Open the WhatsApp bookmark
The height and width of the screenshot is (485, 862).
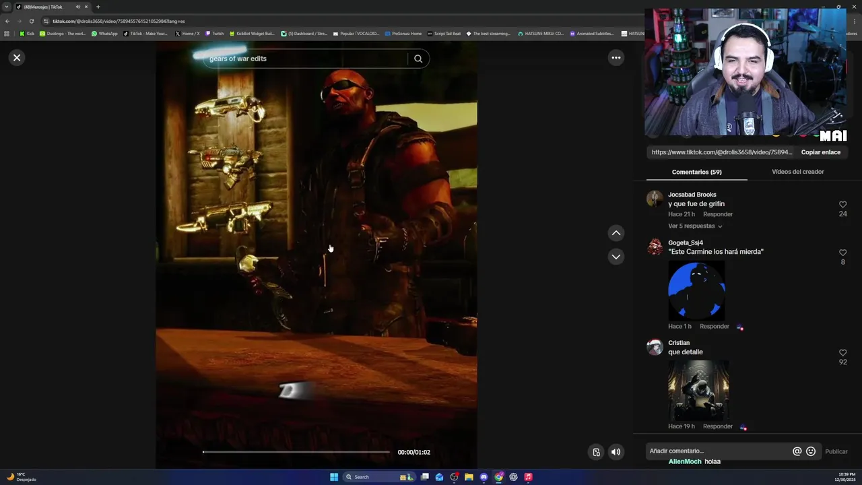pos(104,34)
